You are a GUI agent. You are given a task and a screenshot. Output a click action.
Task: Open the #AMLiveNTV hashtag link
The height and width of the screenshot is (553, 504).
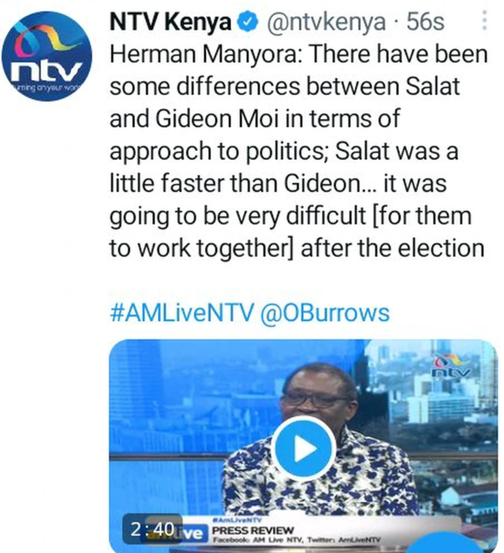click(181, 313)
